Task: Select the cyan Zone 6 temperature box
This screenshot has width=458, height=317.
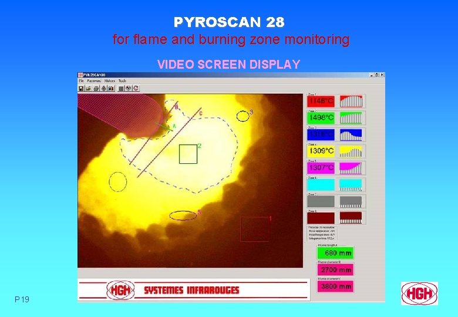Action: pos(321,185)
